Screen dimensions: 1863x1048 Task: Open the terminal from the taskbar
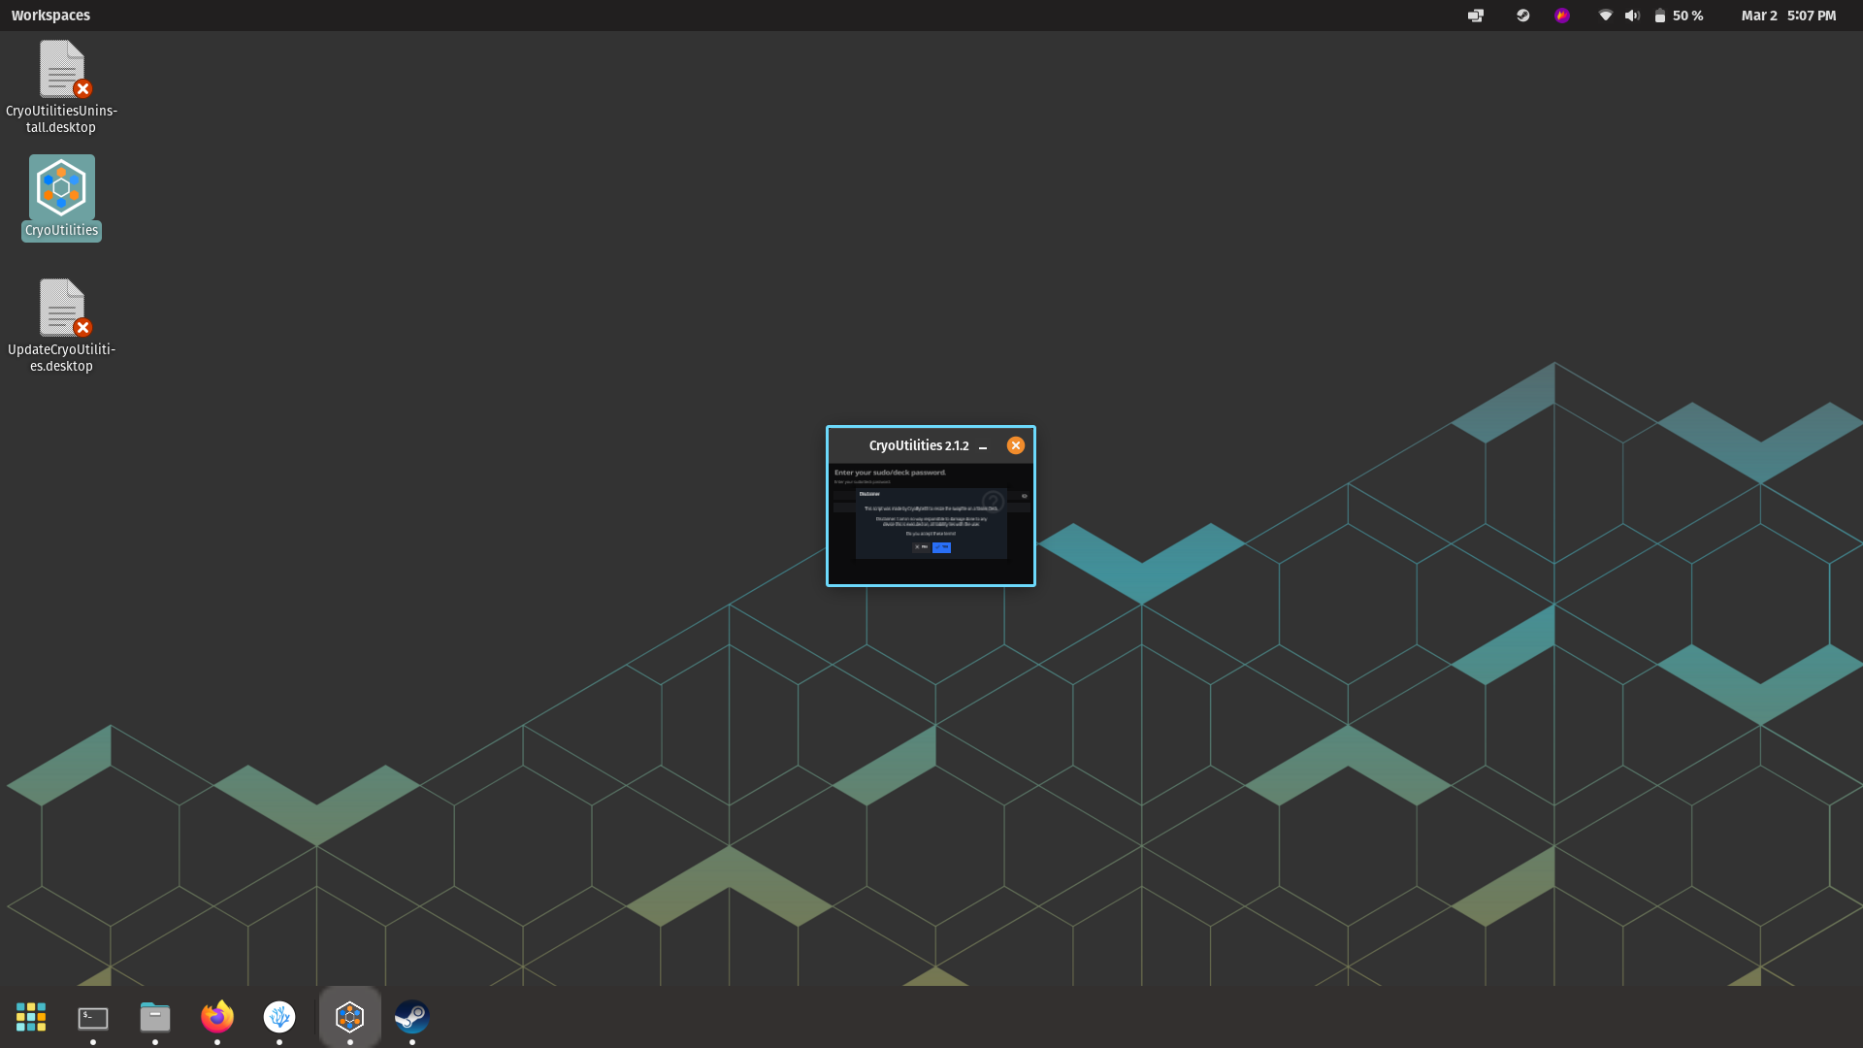[x=92, y=1017]
